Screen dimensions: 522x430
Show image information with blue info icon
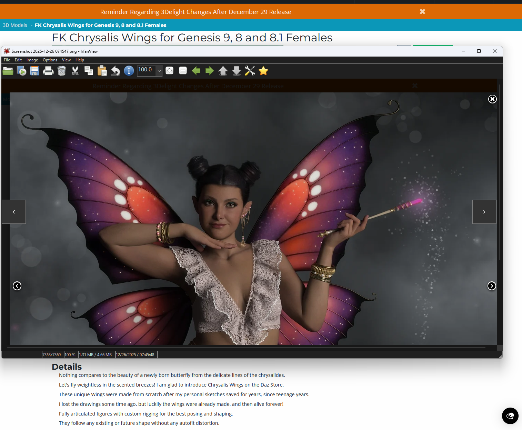129,71
